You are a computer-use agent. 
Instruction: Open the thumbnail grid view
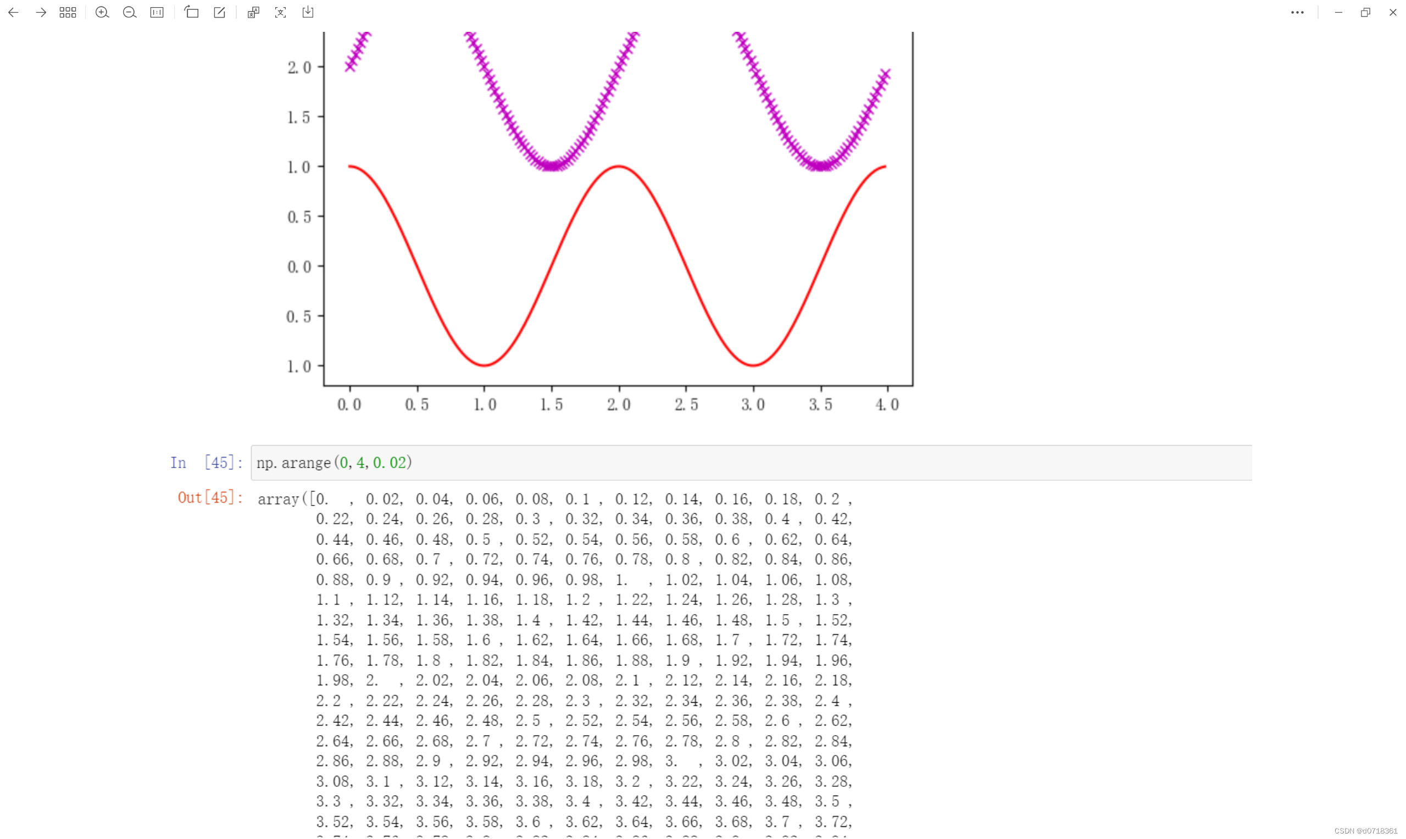(x=68, y=13)
